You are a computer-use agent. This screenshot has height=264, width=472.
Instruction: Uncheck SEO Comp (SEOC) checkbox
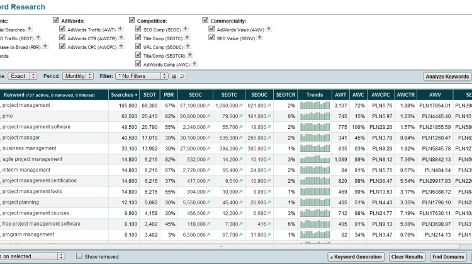click(x=138, y=28)
